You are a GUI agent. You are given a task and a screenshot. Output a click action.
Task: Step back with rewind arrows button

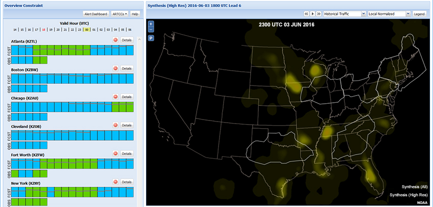307,14
